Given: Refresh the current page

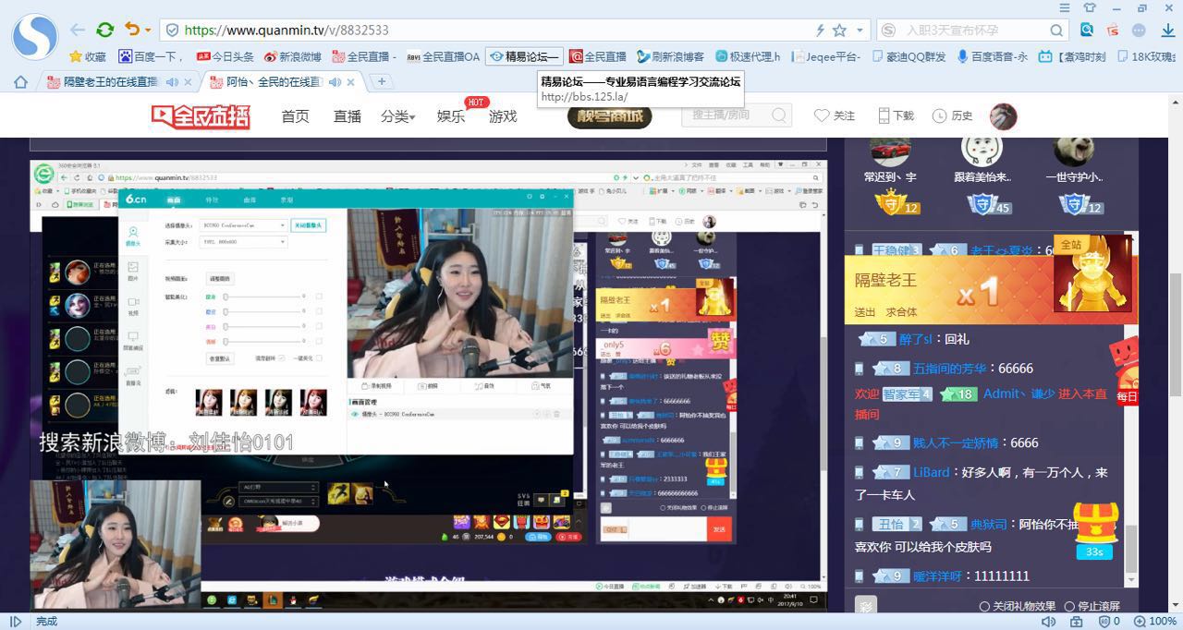Looking at the screenshot, I should pos(105,30).
